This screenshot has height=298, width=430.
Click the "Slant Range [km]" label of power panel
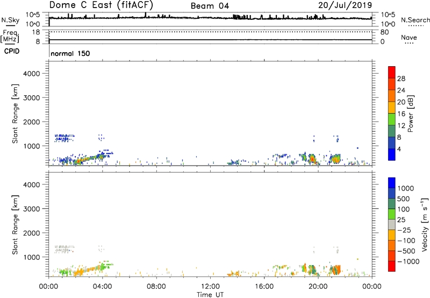pyautogui.click(x=15, y=113)
